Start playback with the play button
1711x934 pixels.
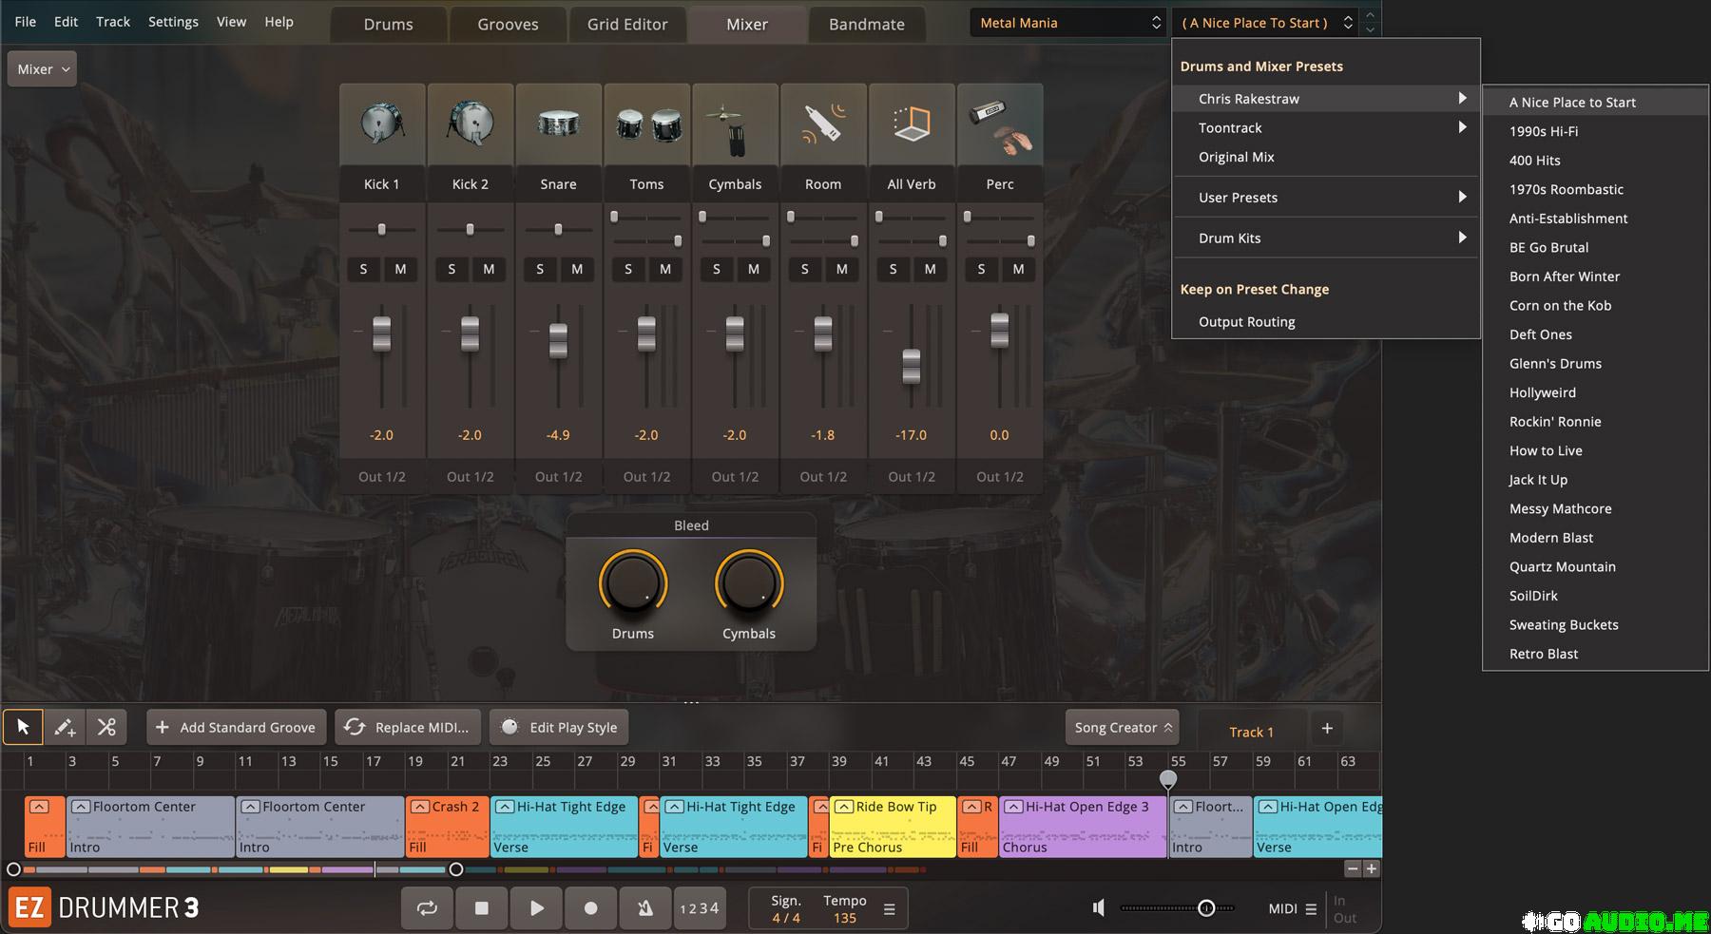[536, 908]
